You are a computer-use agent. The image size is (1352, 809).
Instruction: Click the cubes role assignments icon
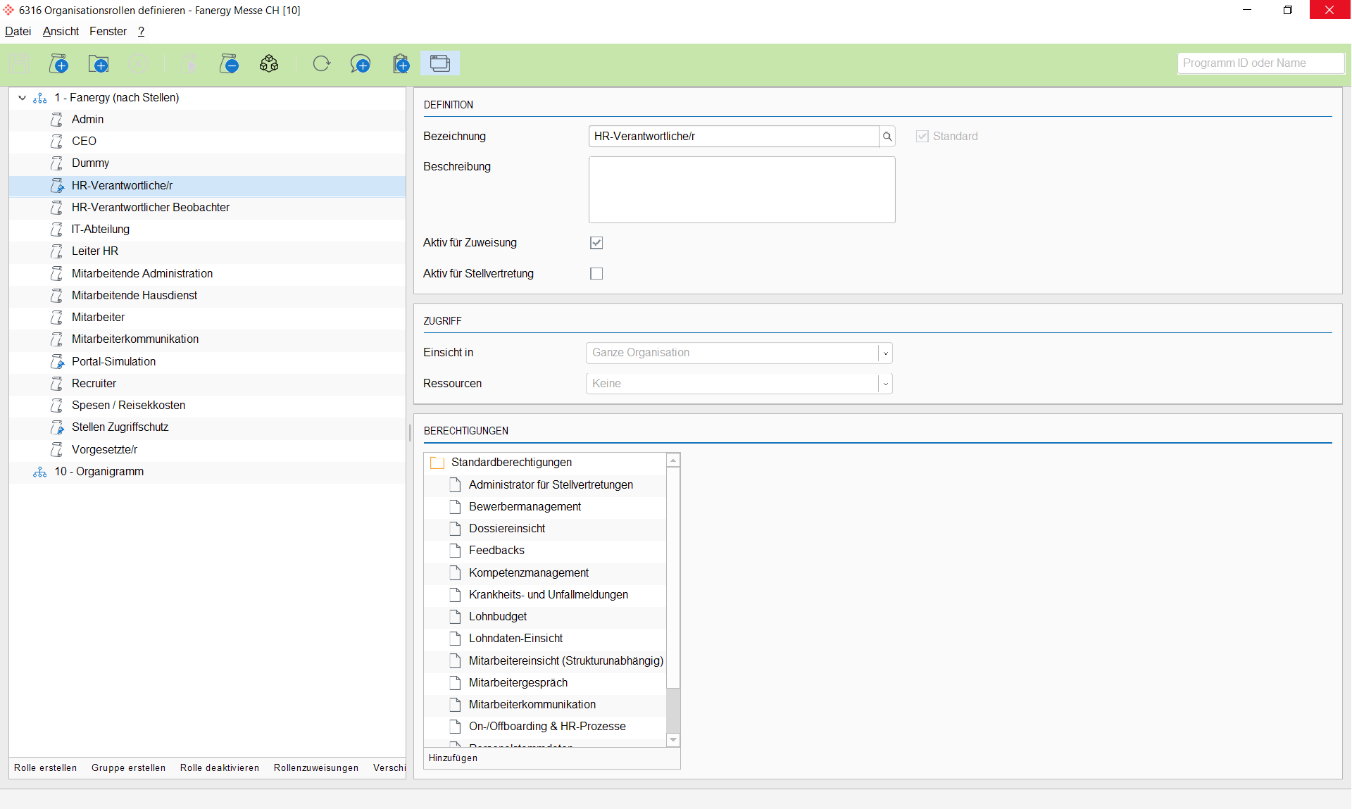(x=269, y=63)
